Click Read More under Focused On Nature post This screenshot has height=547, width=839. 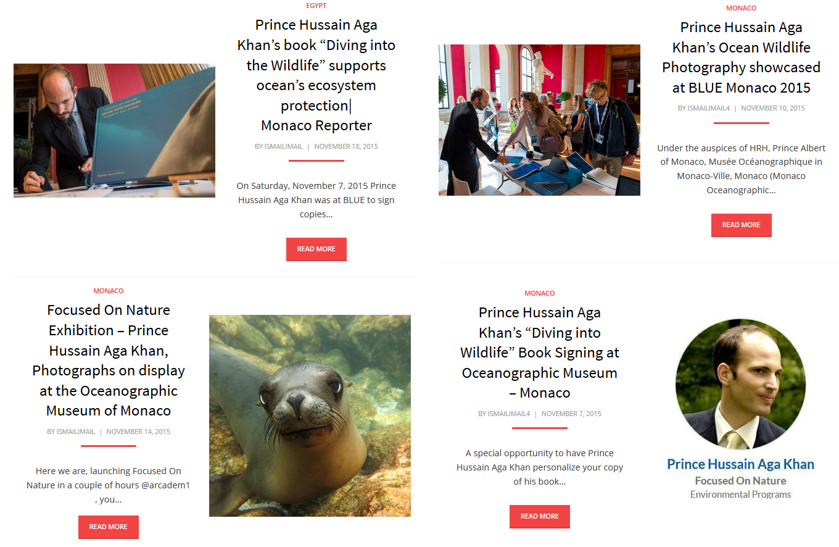[108, 527]
